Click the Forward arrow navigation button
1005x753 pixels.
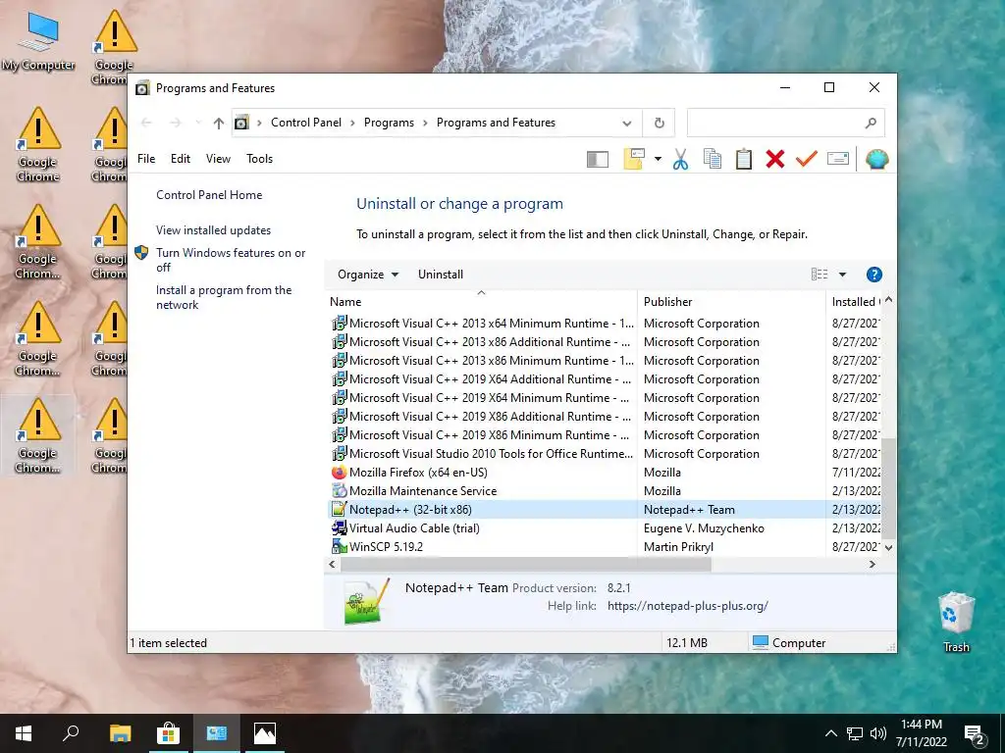[x=176, y=123]
